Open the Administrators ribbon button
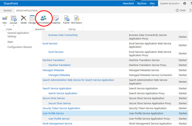Viewport: 192px width, 126px height. (x=44, y=19)
